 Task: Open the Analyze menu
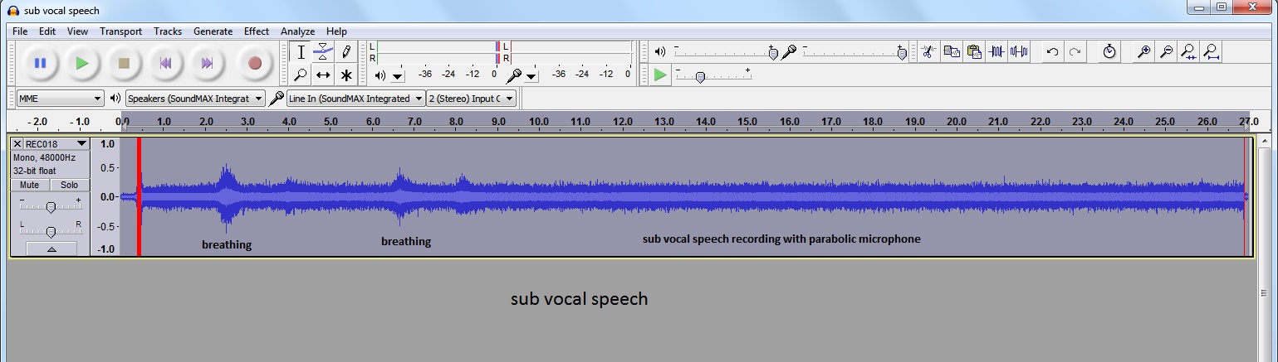pyautogui.click(x=297, y=31)
